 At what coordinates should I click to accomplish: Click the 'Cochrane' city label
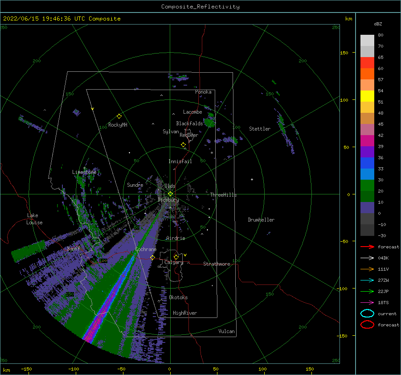click(x=146, y=249)
